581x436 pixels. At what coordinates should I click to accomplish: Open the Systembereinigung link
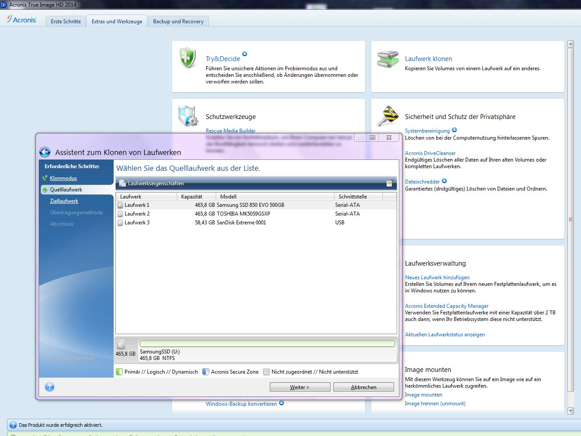(x=427, y=131)
